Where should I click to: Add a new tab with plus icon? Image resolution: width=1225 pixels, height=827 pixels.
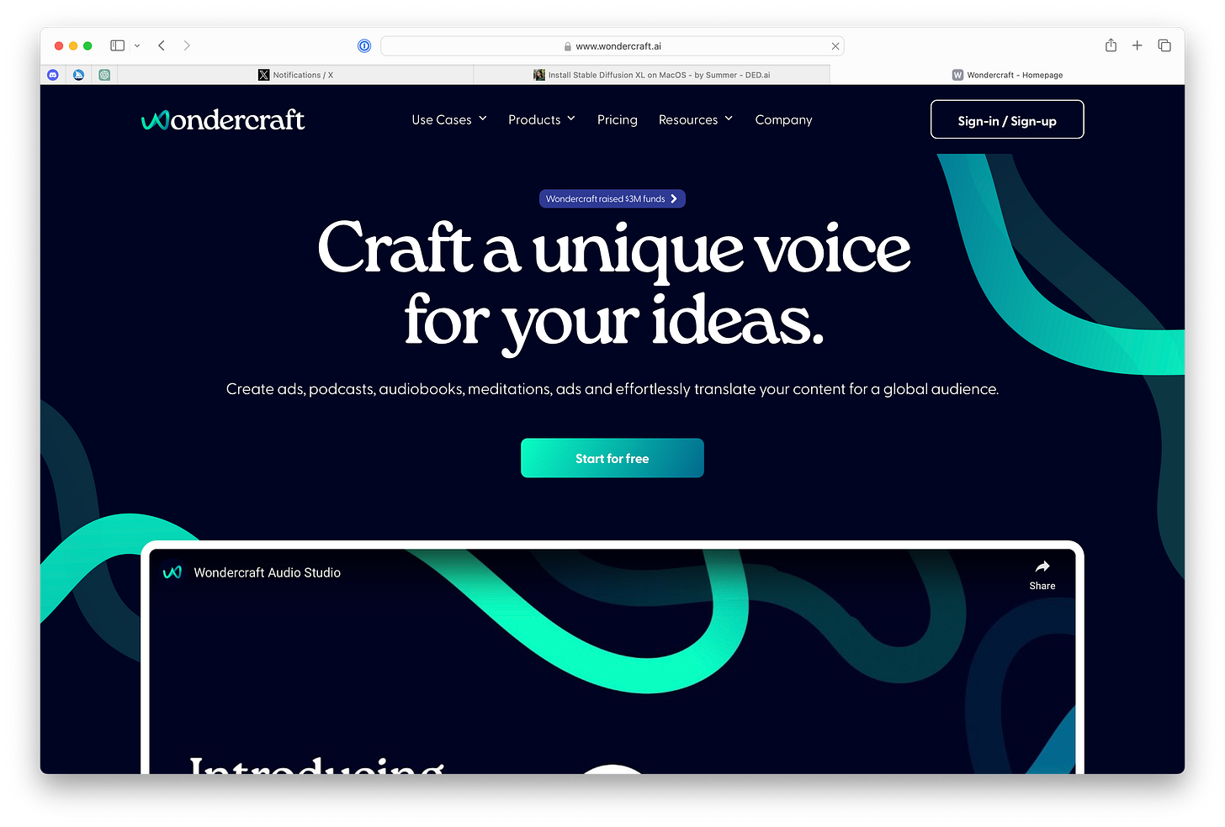pos(1137,45)
